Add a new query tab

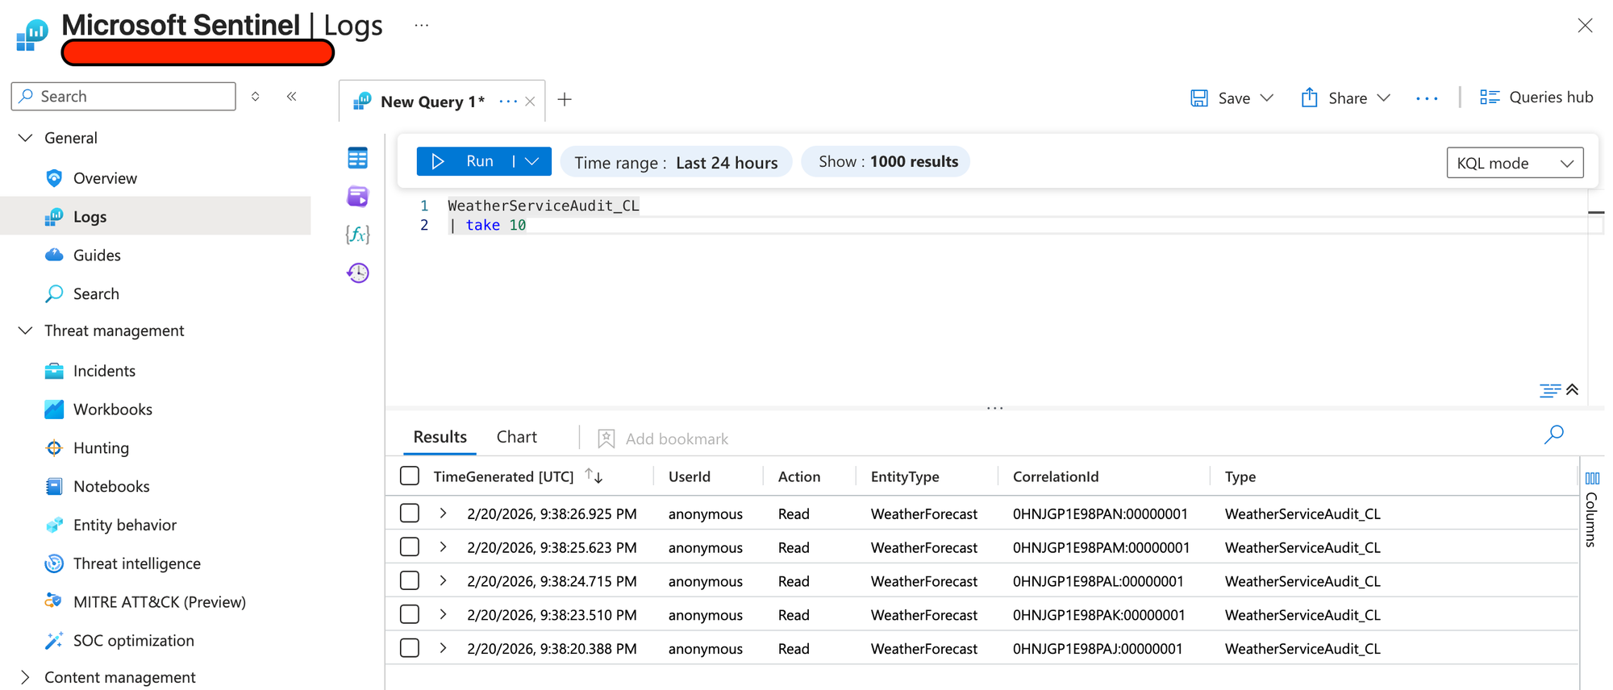coord(565,100)
